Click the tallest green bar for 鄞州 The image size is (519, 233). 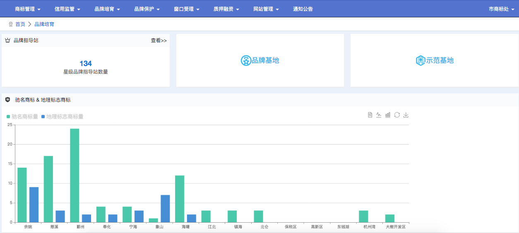(x=74, y=176)
